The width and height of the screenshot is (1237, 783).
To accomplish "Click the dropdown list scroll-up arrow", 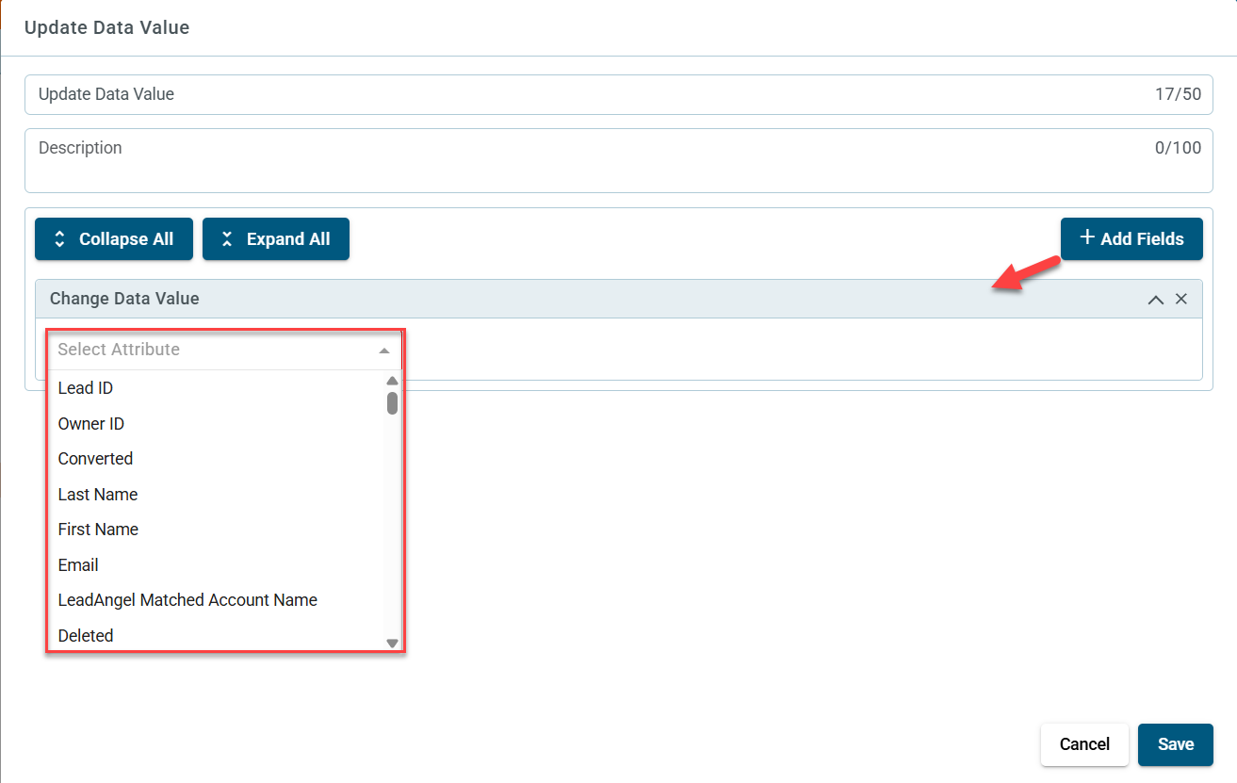I will coord(393,381).
